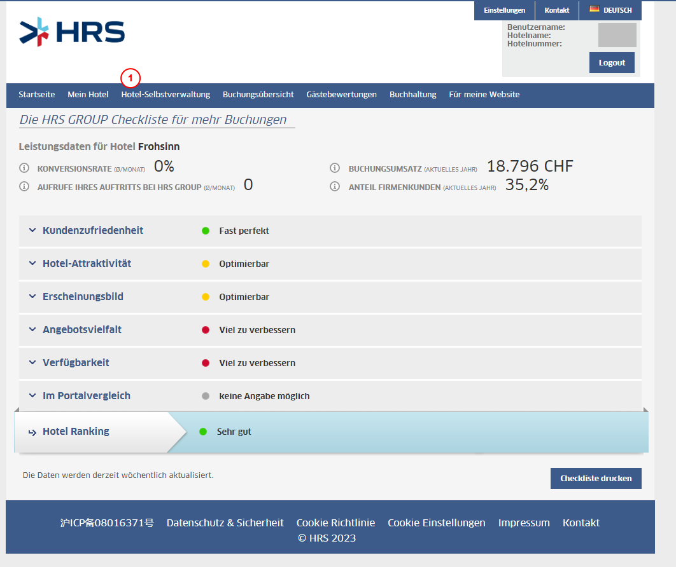Expand the Im Portalvergleich section chevron

(32, 395)
